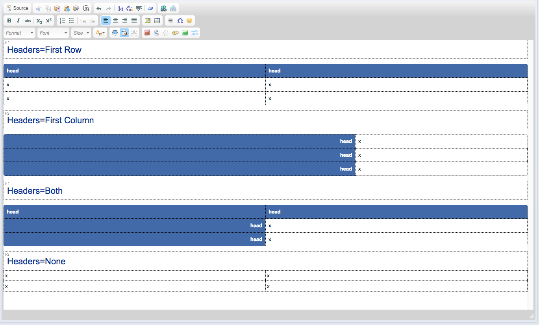Insert a numbered list
The height and width of the screenshot is (325, 539).
tap(62, 21)
